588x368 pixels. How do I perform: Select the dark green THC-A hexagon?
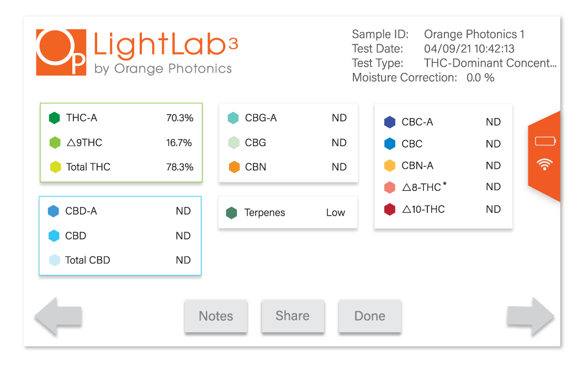tap(54, 118)
